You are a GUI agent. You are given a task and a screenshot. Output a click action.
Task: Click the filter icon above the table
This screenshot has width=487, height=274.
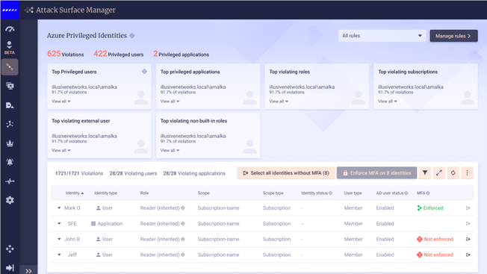[x=424, y=173]
